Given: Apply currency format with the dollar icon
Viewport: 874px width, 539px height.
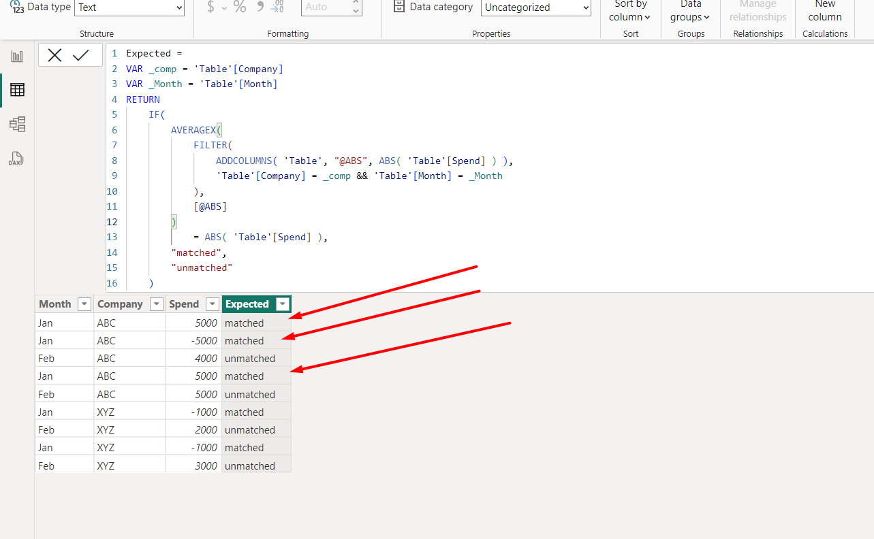Looking at the screenshot, I should click(x=210, y=7).
